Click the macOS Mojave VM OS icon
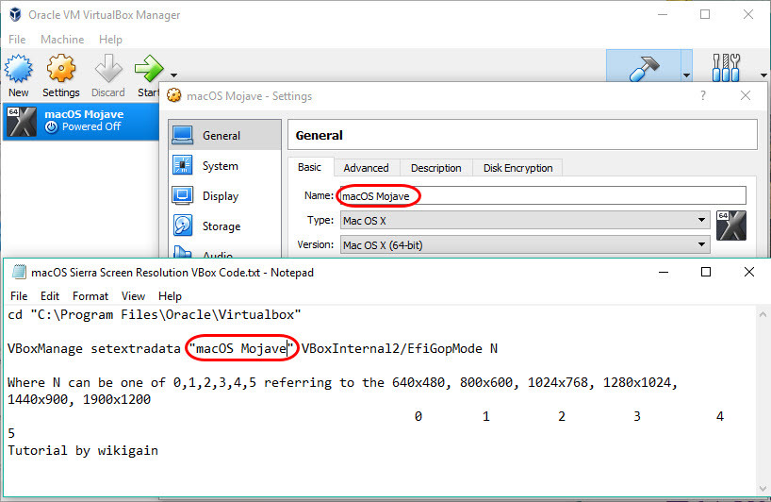 point(21,122)
